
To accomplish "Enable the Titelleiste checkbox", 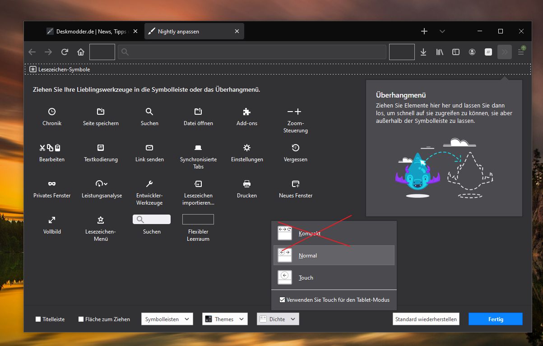I will (x=38, y=319).
